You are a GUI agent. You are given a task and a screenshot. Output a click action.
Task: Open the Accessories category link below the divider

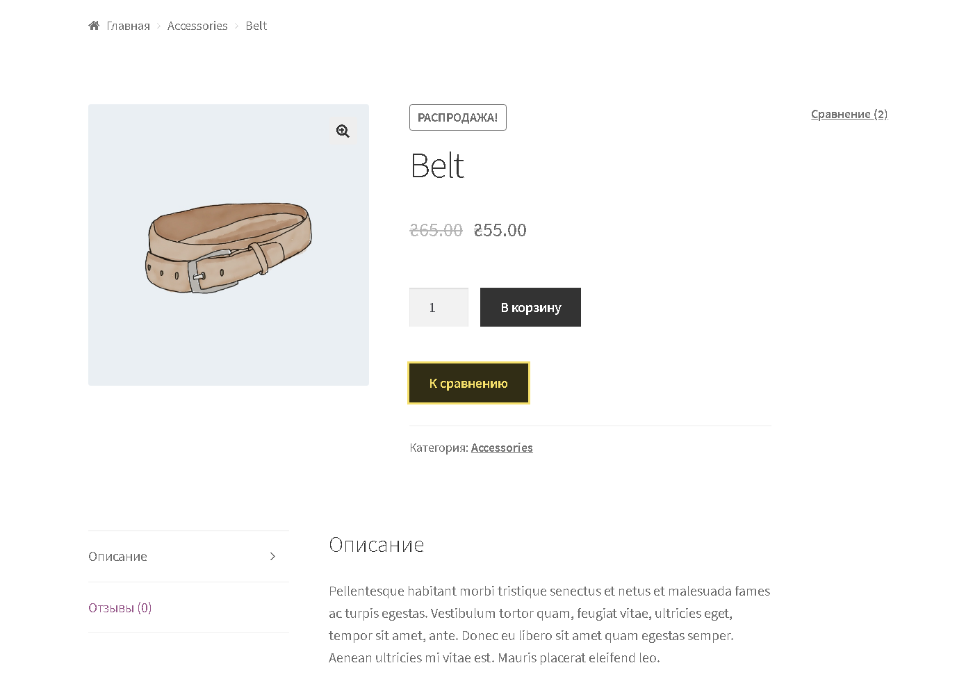click(502, 448)
